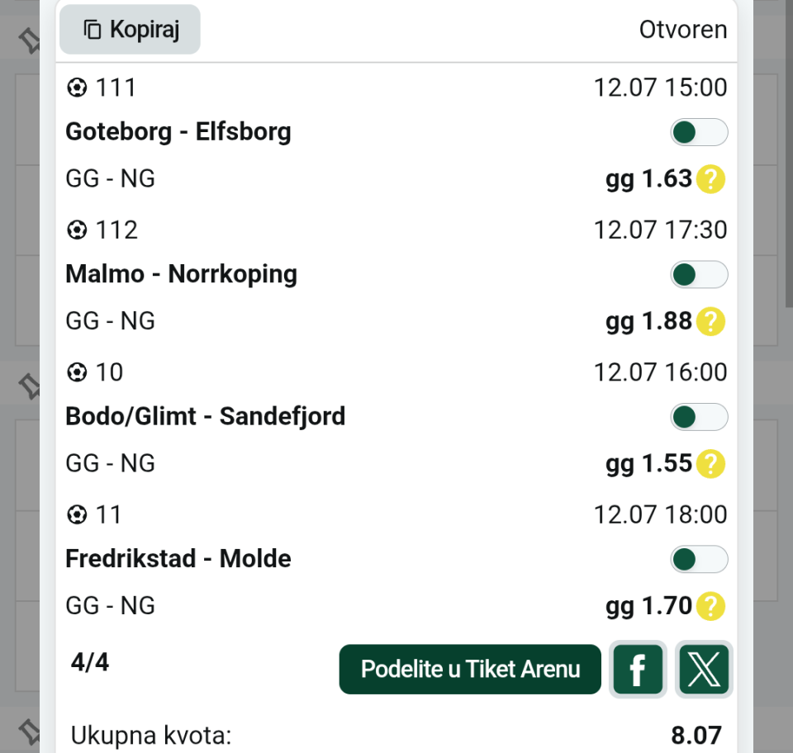Click the pin icon at top left
Image resolution: width=793 pixels, height=753 pixels.
tap(30, 40)
